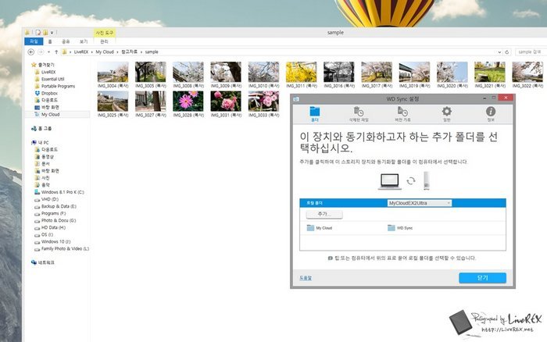This screenshot has width=547, height=342.
Task: Switch to the 공유 share ribbon tab
Action: click(66, 41)
